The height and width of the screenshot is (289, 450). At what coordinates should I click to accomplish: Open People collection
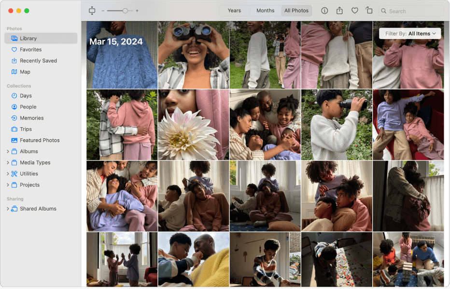(41, 106)
